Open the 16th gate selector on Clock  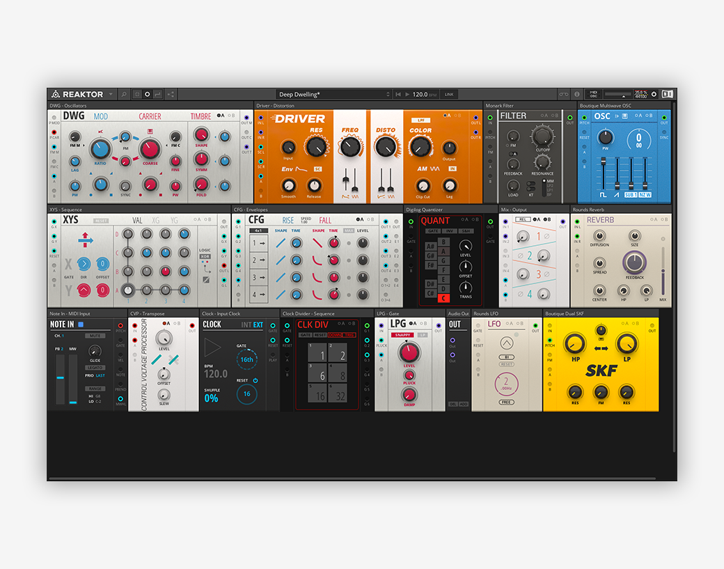[247, 359]
